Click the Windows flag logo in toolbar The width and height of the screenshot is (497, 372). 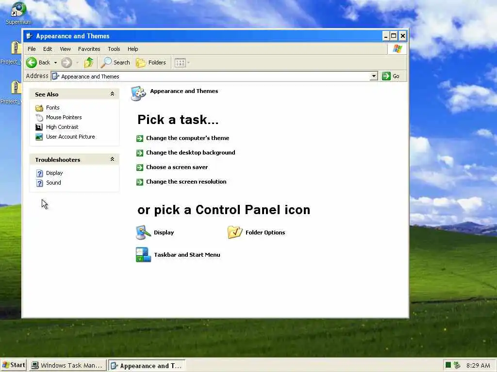click(398, 49)
